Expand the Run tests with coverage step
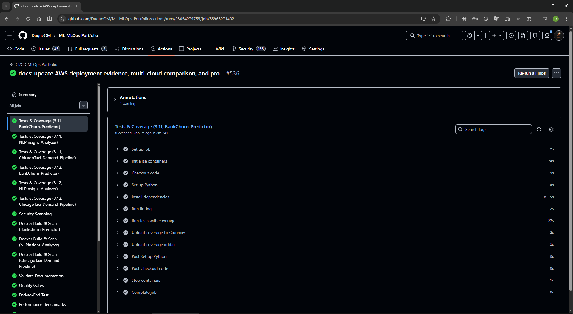573x314 pixels. click(118, 221)
